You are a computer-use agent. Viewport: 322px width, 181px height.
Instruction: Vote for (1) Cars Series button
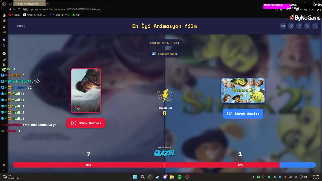86,123
